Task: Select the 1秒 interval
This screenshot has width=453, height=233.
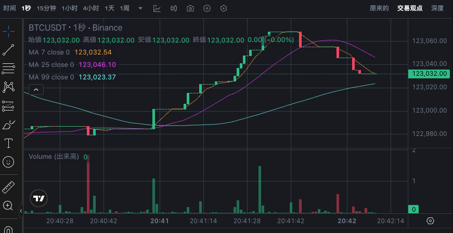Action: pos(26,8)
